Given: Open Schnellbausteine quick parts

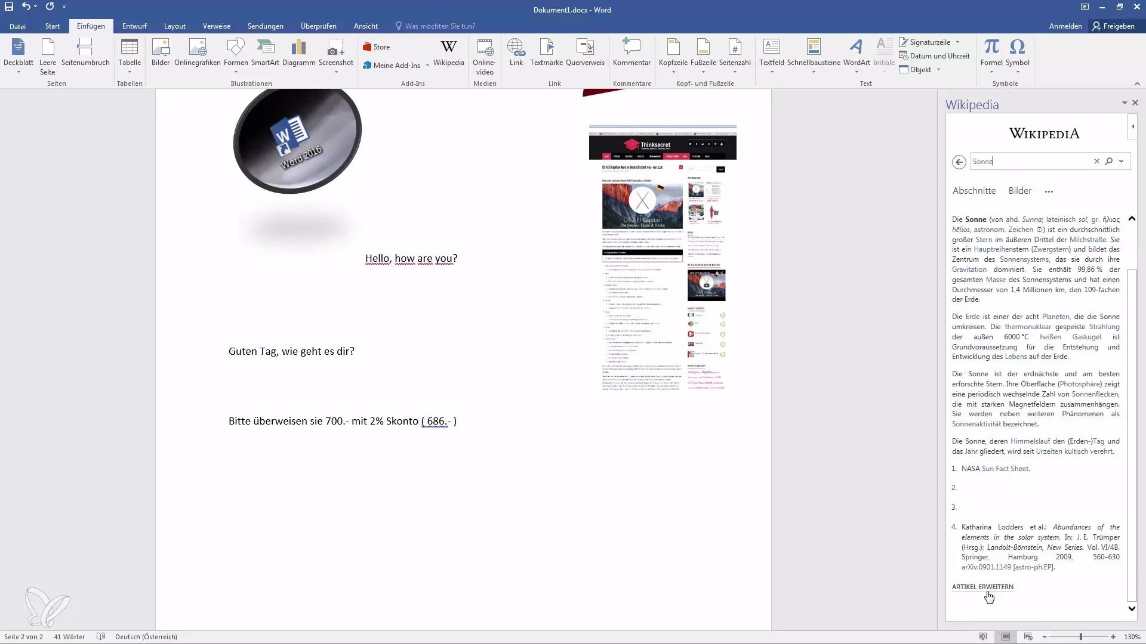Looking at the screenshot, I should tap(814, 55).
